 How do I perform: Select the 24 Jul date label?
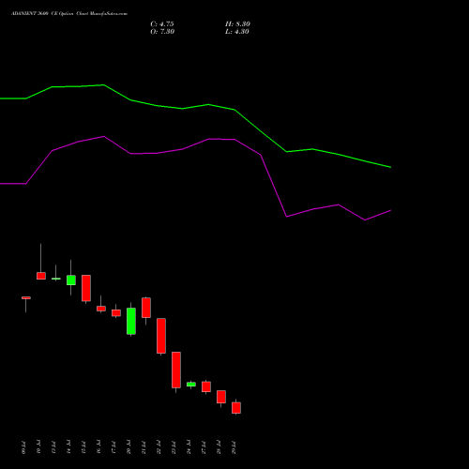tap(189, 447)
